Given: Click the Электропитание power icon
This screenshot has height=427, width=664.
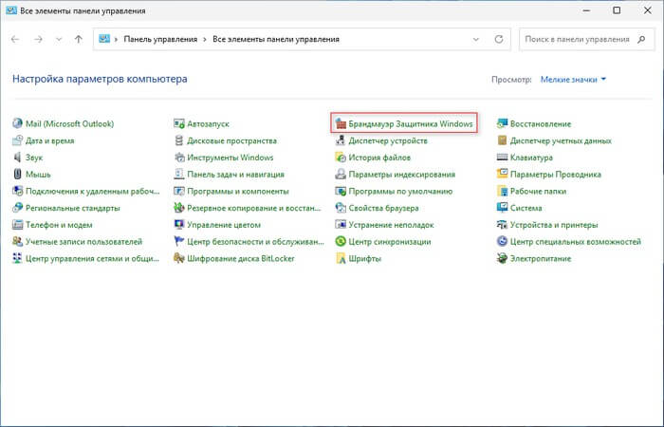Looking at the screenshot, I should click(503, 258).
